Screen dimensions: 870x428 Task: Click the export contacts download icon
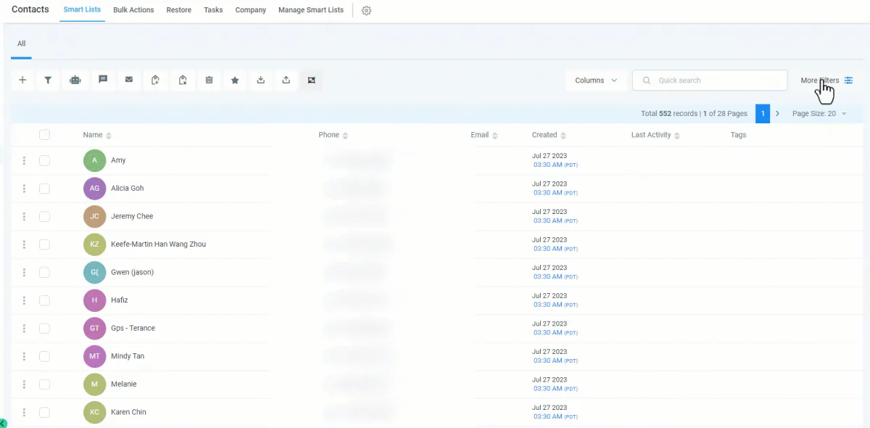click(x=261, y=81)
